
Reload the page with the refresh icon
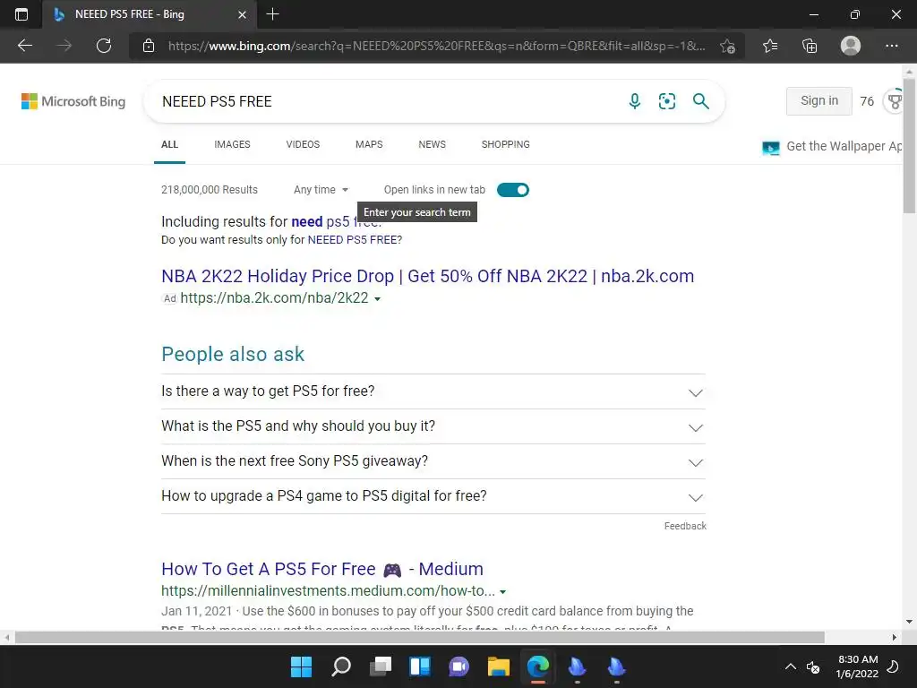tap(104, 46)
